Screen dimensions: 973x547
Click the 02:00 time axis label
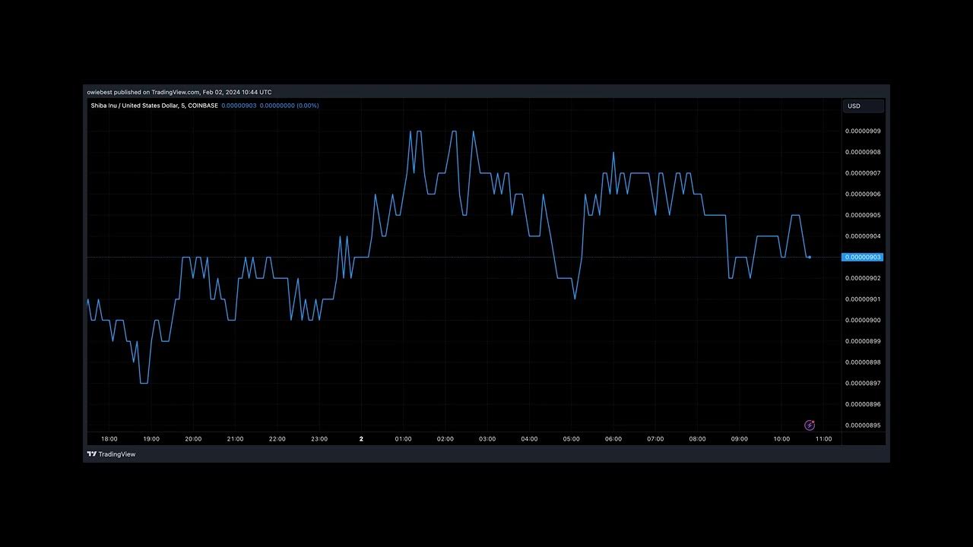pyautogui.click(x=445, y=439)
